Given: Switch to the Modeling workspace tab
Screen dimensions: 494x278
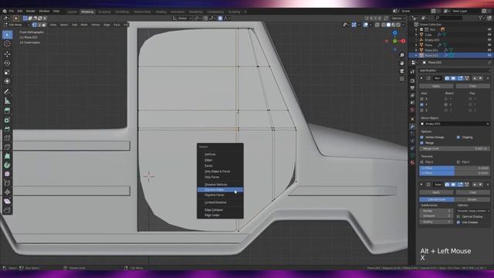Looking at the screenshot, I should pyautogui.click(x=87, y=12).
